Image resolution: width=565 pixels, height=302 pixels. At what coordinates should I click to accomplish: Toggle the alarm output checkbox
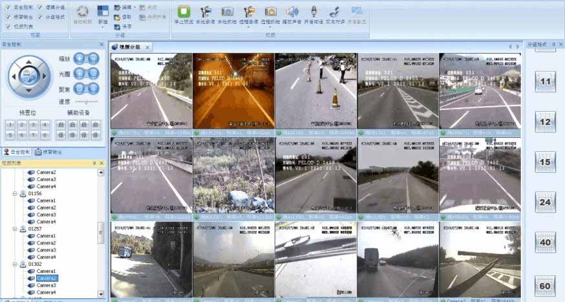[8, 17]
